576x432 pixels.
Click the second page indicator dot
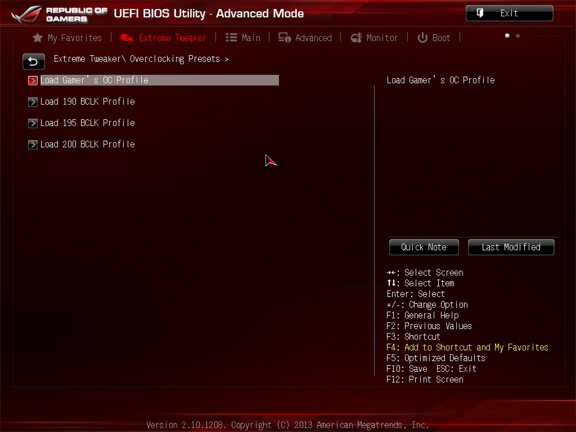click(x=517, y=35)
